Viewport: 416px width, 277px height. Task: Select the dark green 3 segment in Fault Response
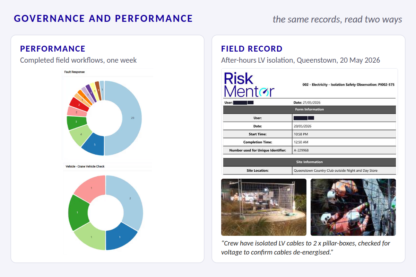77,122
